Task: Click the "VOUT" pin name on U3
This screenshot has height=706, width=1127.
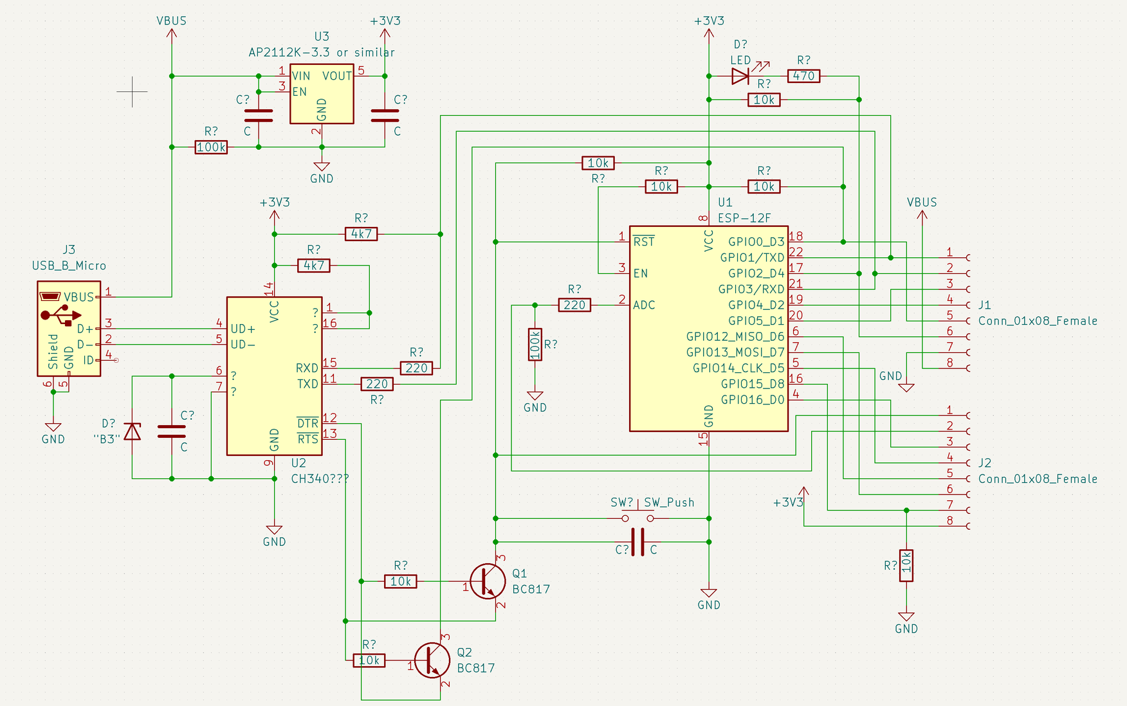Action: pos(337,76)
